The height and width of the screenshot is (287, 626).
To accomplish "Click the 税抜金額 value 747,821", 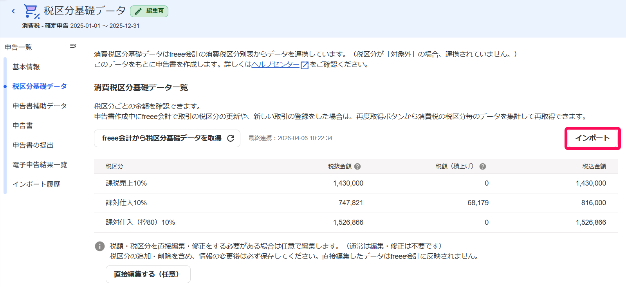I will (x=351, y=203).
